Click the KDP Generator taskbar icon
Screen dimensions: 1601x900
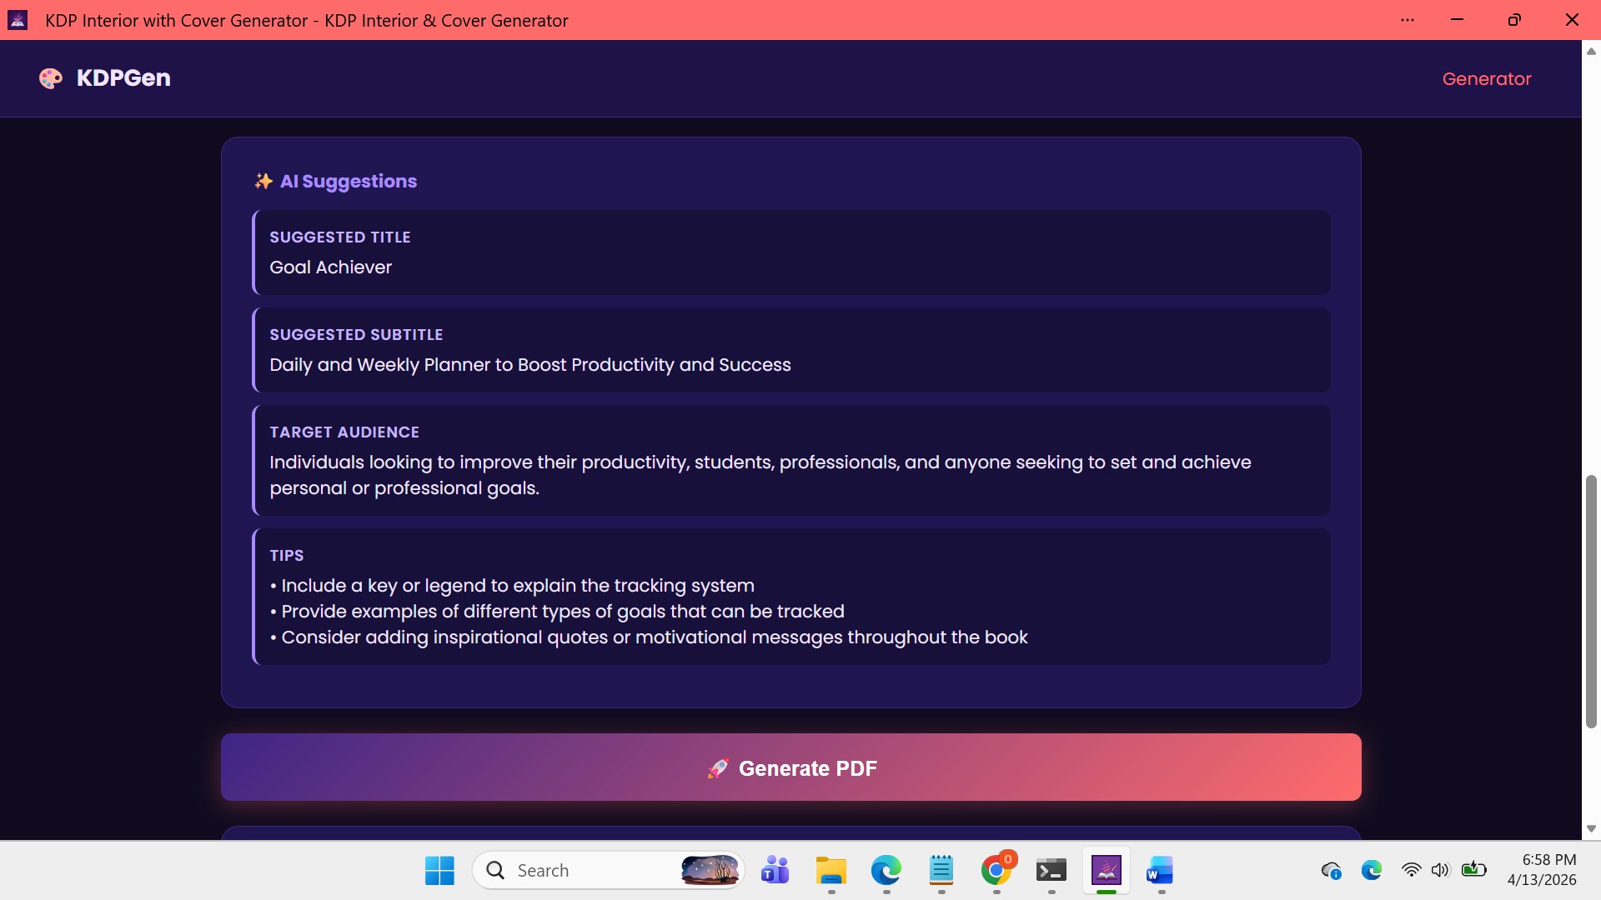(x=1107, y=870)
